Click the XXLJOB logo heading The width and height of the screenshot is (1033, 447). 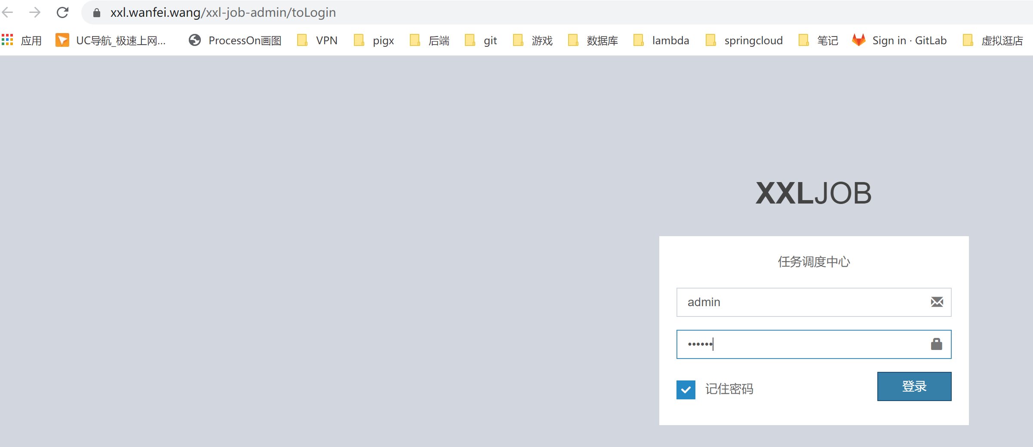point(814,193)
